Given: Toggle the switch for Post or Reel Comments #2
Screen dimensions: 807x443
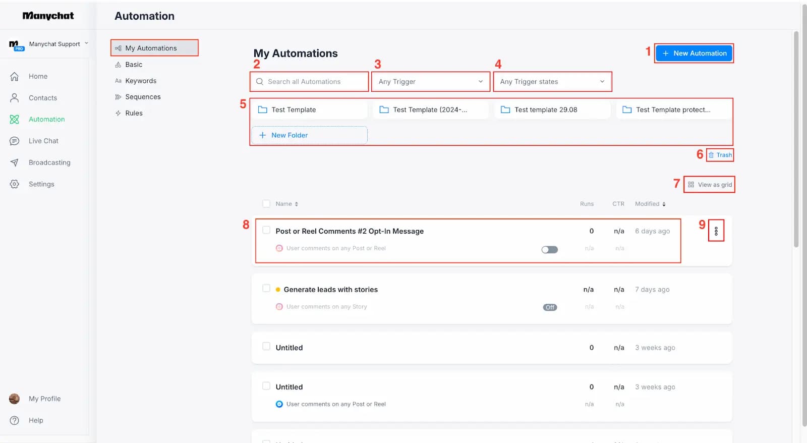Looking at the screenshot, I should pyautogui.click(x=550, y=250).
